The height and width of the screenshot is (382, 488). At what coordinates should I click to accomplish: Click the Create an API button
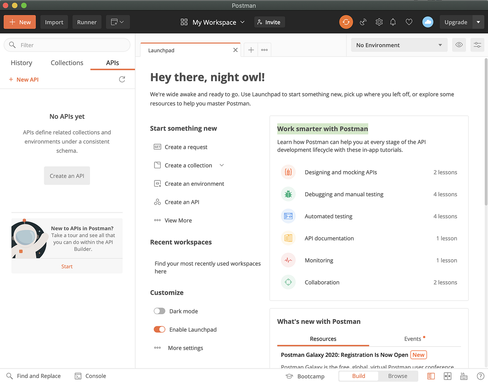pyautogui.click(x=67, y=176)
